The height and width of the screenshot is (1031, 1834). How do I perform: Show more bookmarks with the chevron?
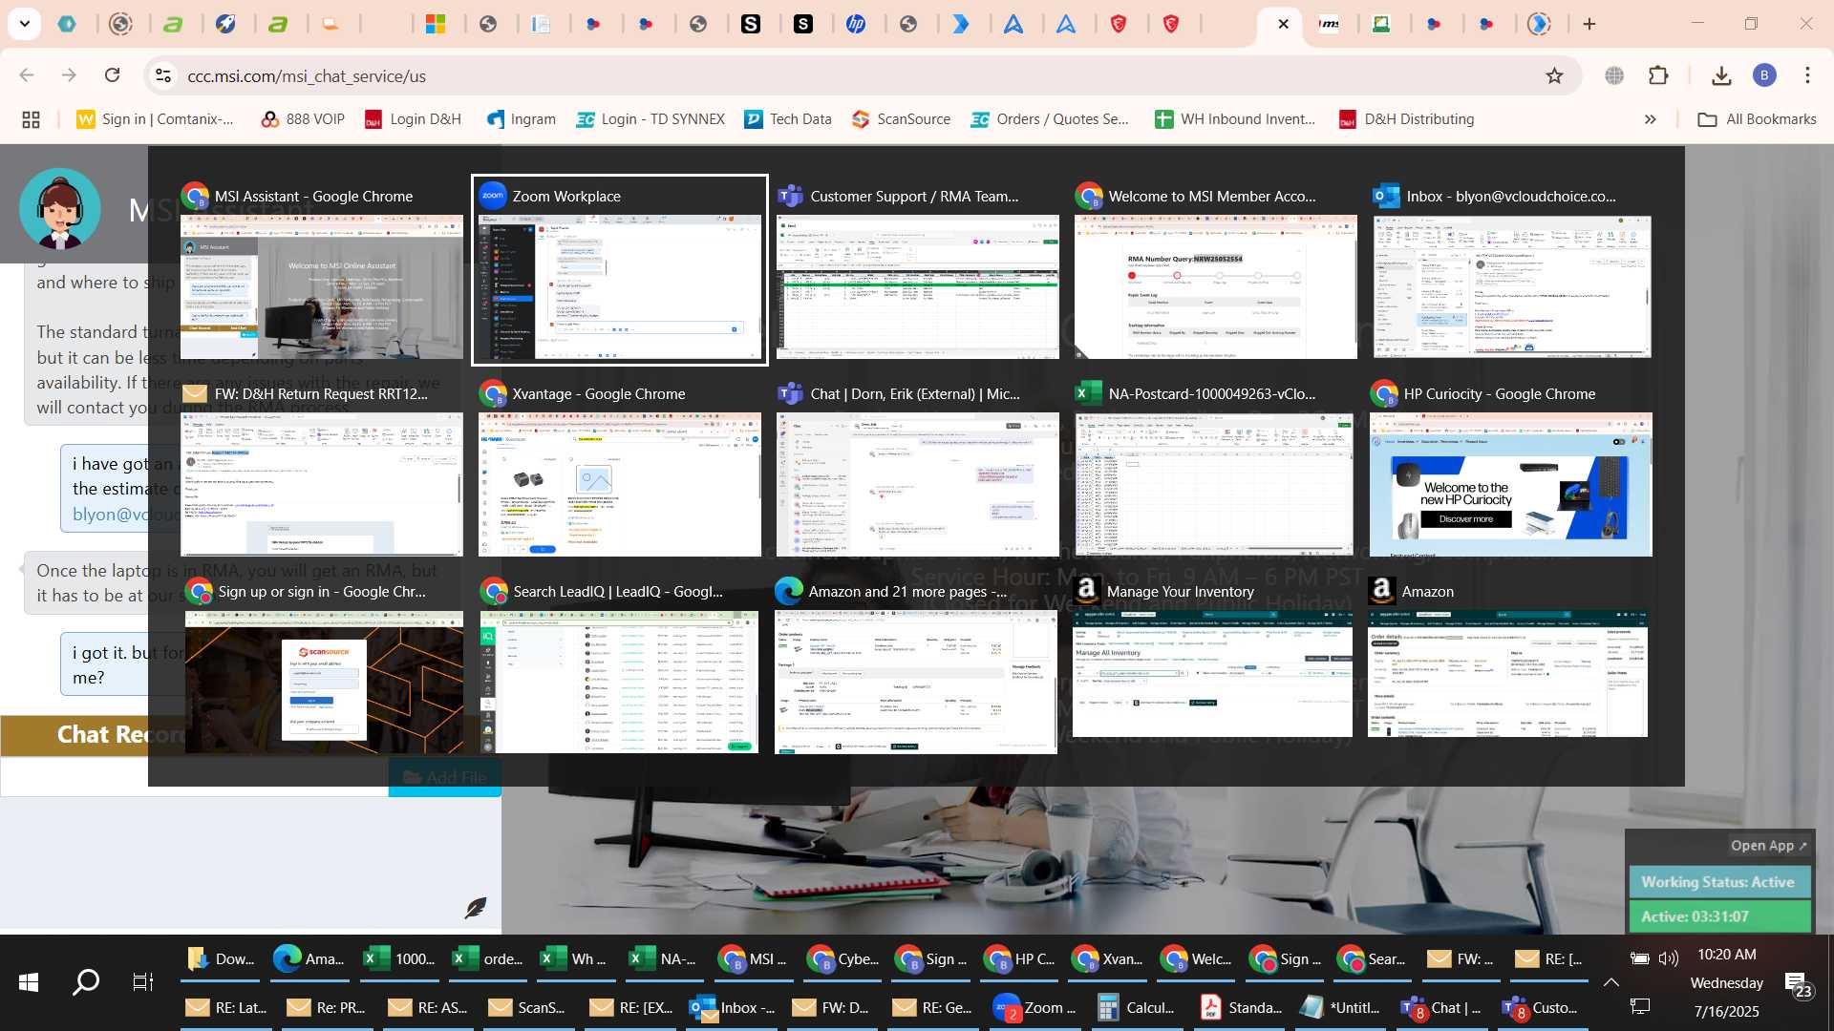[1650, 119]
